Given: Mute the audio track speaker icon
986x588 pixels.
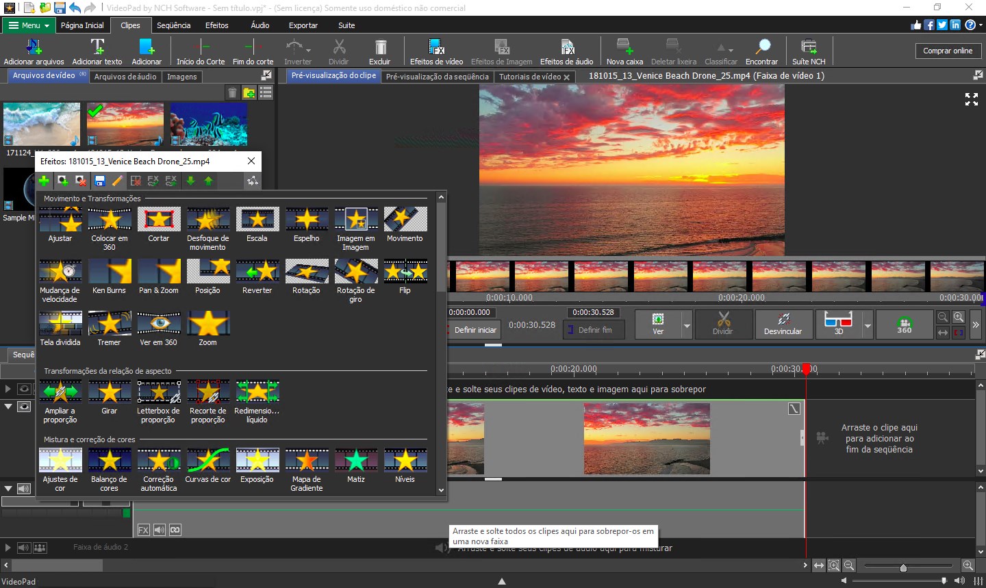Looking at the screenshot, I should [x=24, y=489].
